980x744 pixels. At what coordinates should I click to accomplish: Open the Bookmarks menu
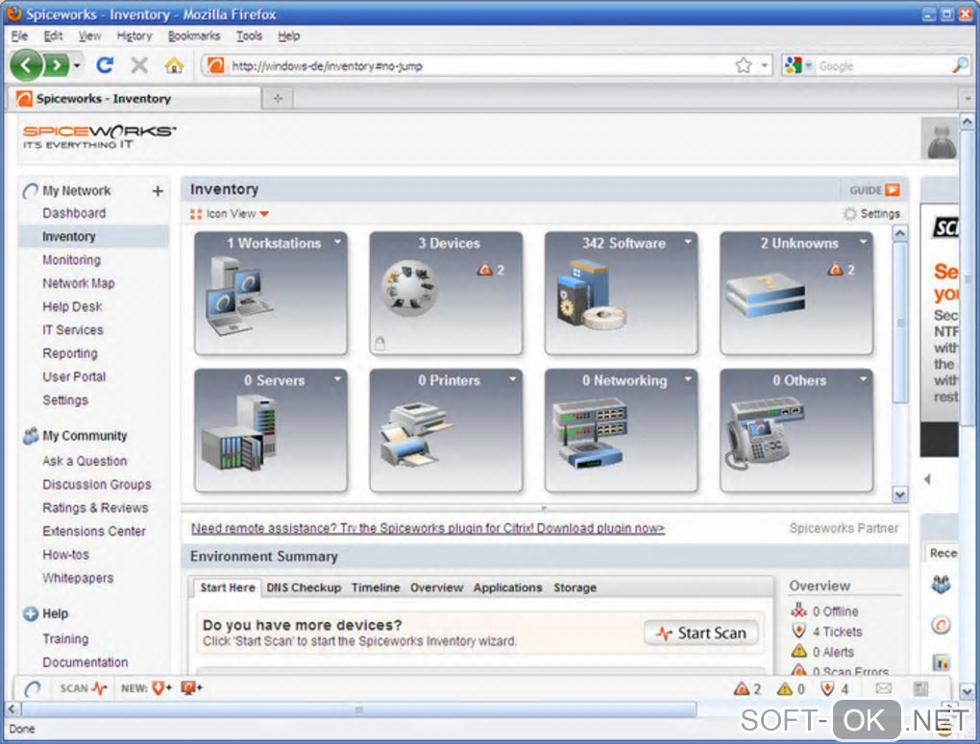click(194, 36)
